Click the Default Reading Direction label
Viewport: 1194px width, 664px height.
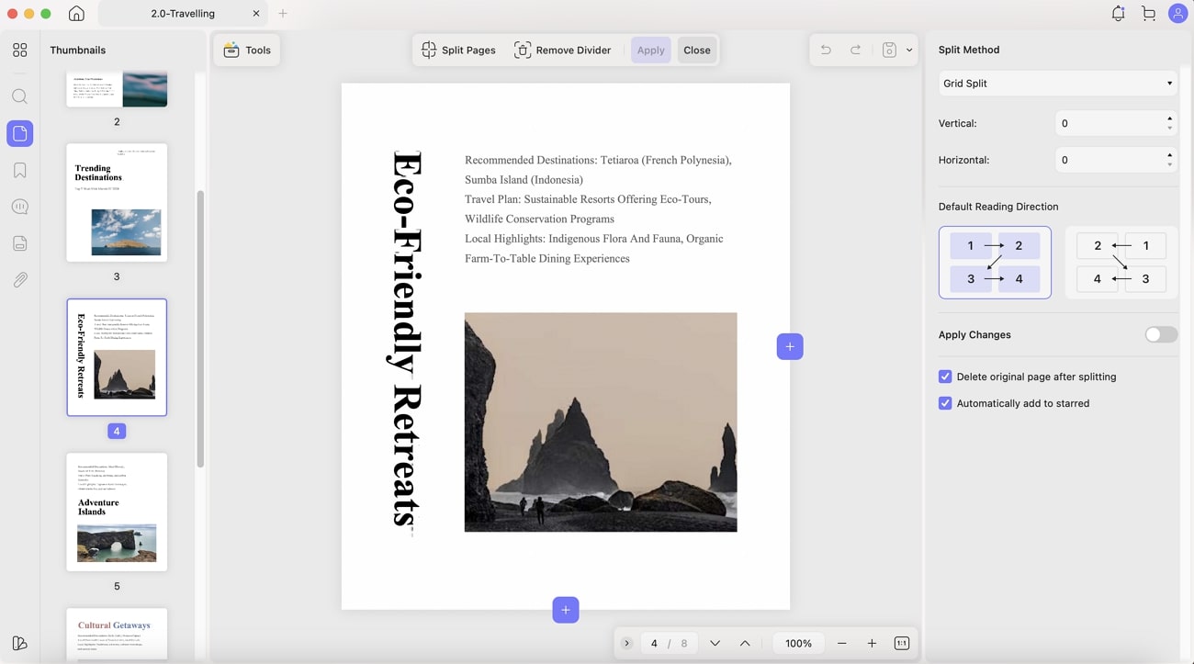pos(998,207)
